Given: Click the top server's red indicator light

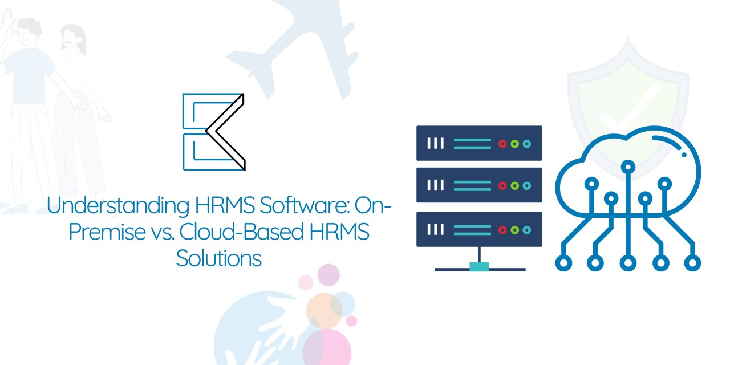Looking at the screenshot, I should pyautogui.click(x=502, y=144).
